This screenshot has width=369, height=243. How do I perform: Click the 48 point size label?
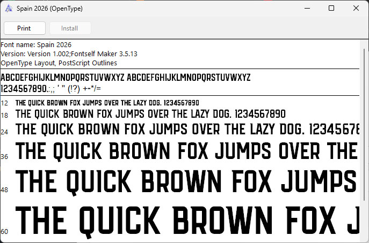point(4,190)
